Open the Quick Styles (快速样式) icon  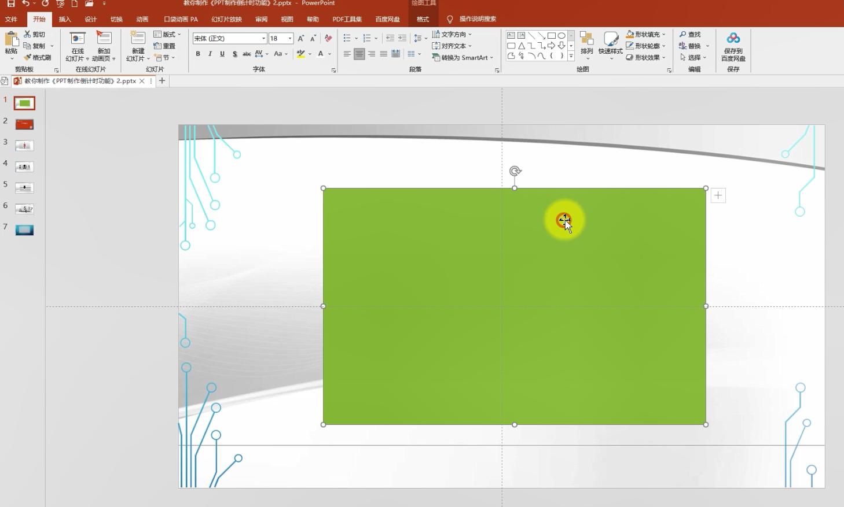click(x=610, y=39)
